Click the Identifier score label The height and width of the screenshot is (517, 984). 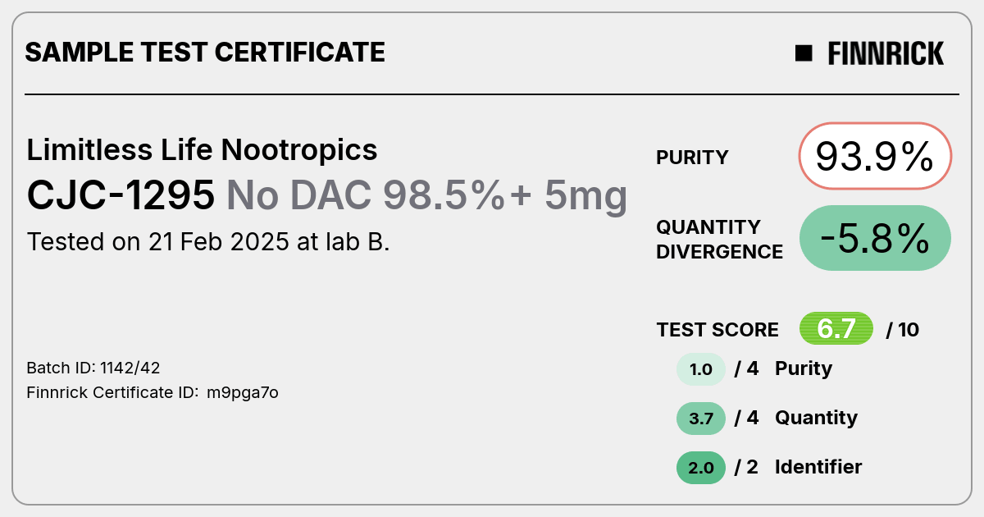click(x=818, y=467)
